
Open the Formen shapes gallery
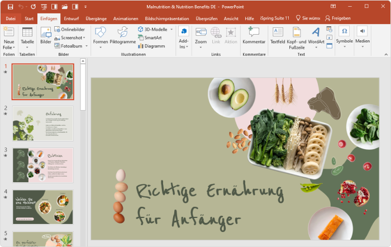tap(101, 38)
